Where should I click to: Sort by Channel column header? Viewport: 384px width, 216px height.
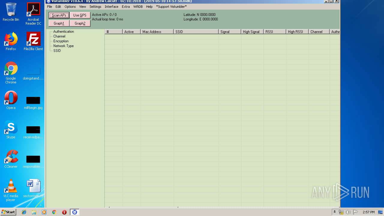click(x=319, y=32)
